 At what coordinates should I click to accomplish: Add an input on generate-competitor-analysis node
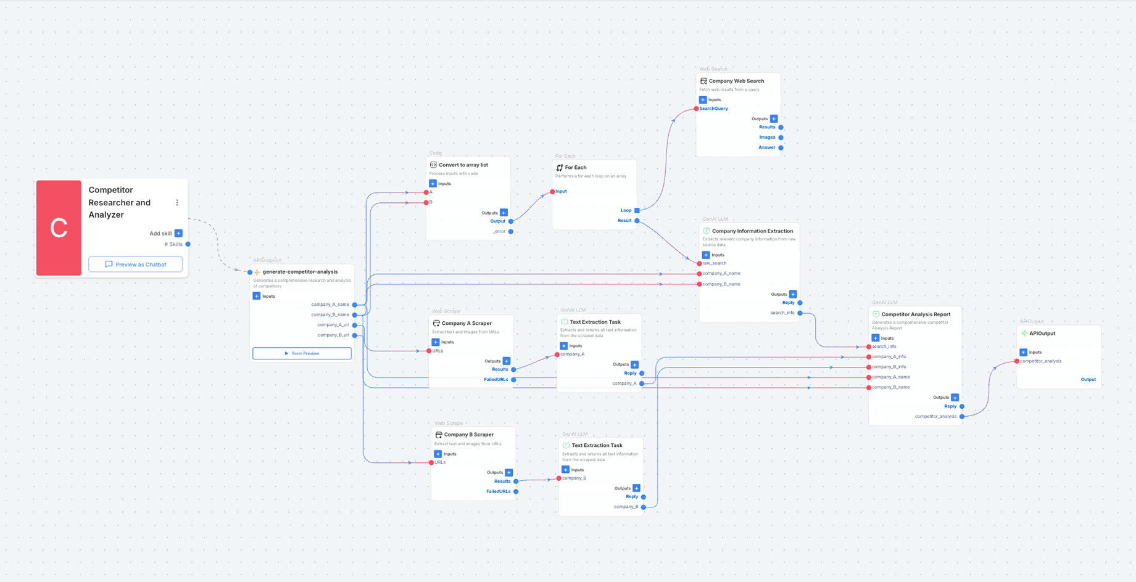[x=257, y=296]
